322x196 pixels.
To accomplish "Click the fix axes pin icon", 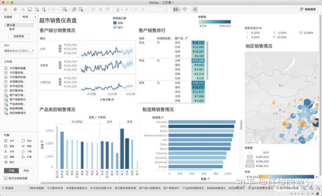I will coord(143,10).
